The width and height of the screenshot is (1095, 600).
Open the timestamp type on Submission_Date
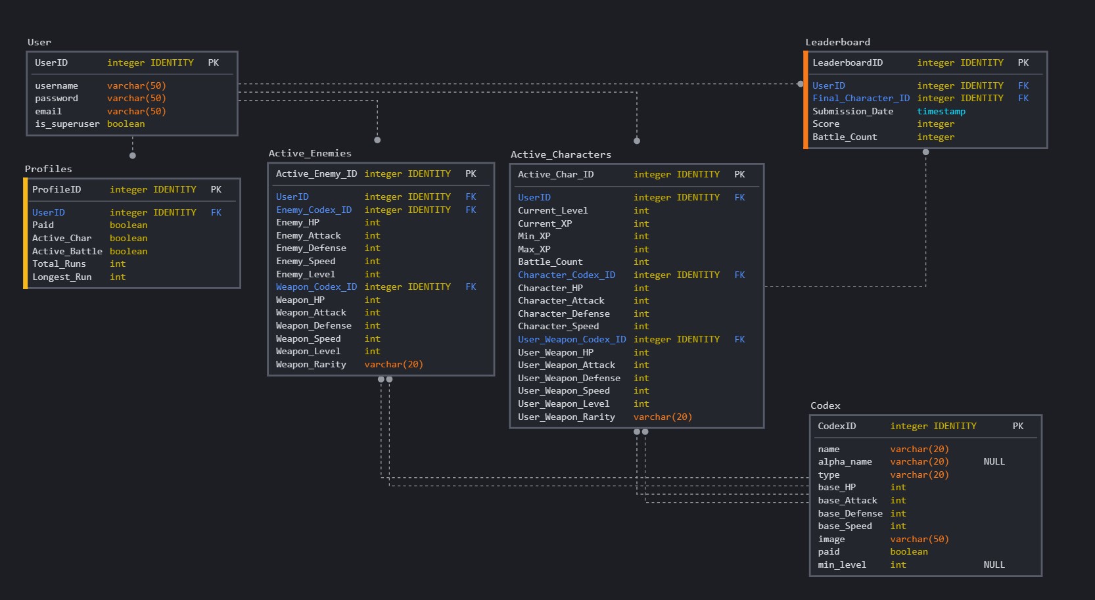(941, 111)
